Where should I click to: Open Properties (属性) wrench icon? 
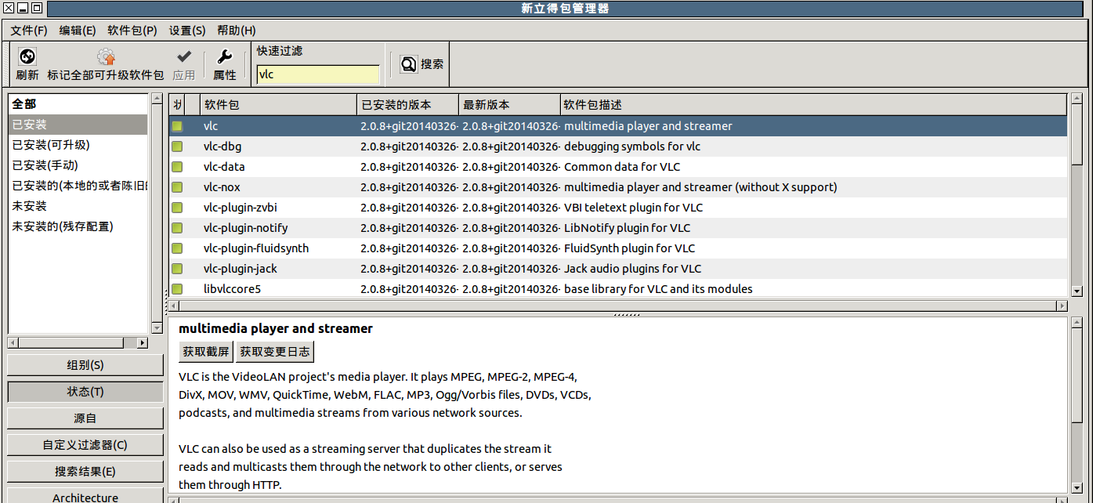click(x=224, y=57)
